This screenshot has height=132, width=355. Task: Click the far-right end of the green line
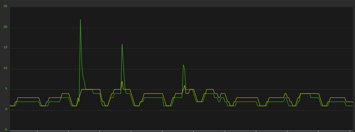pos(352,106)
